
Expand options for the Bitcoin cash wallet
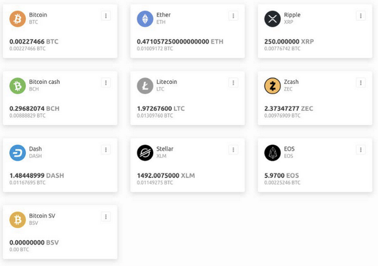click(106, 82)
